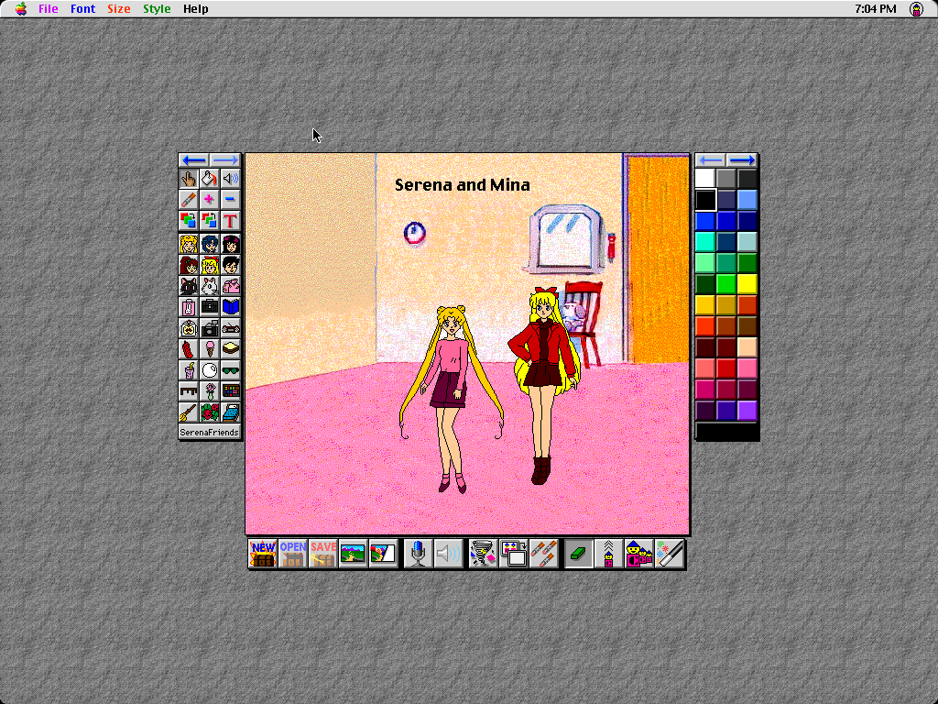Open the Font menu
This screenshot has height=704, width=938.
[82, 9]
